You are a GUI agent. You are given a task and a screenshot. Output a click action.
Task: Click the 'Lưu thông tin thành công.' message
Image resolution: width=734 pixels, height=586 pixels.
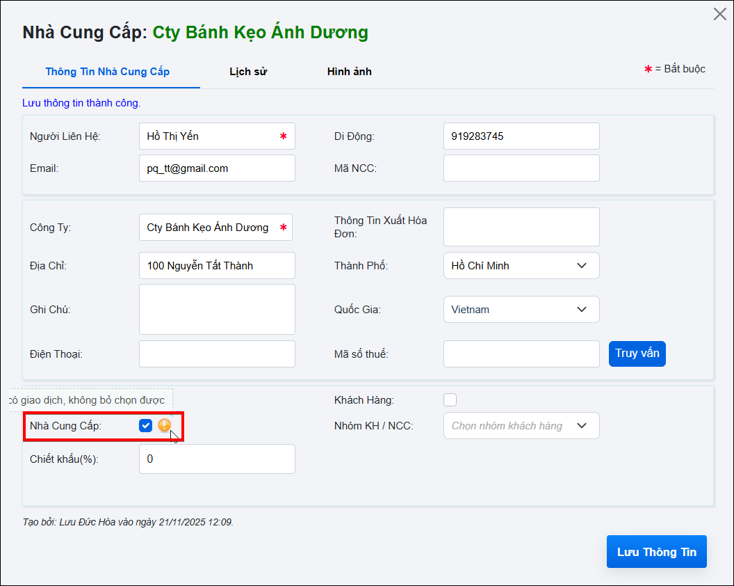coord(81,103)
